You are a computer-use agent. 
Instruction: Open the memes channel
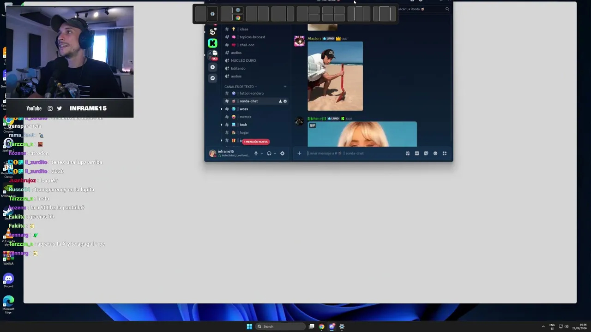tap(255, 117)
